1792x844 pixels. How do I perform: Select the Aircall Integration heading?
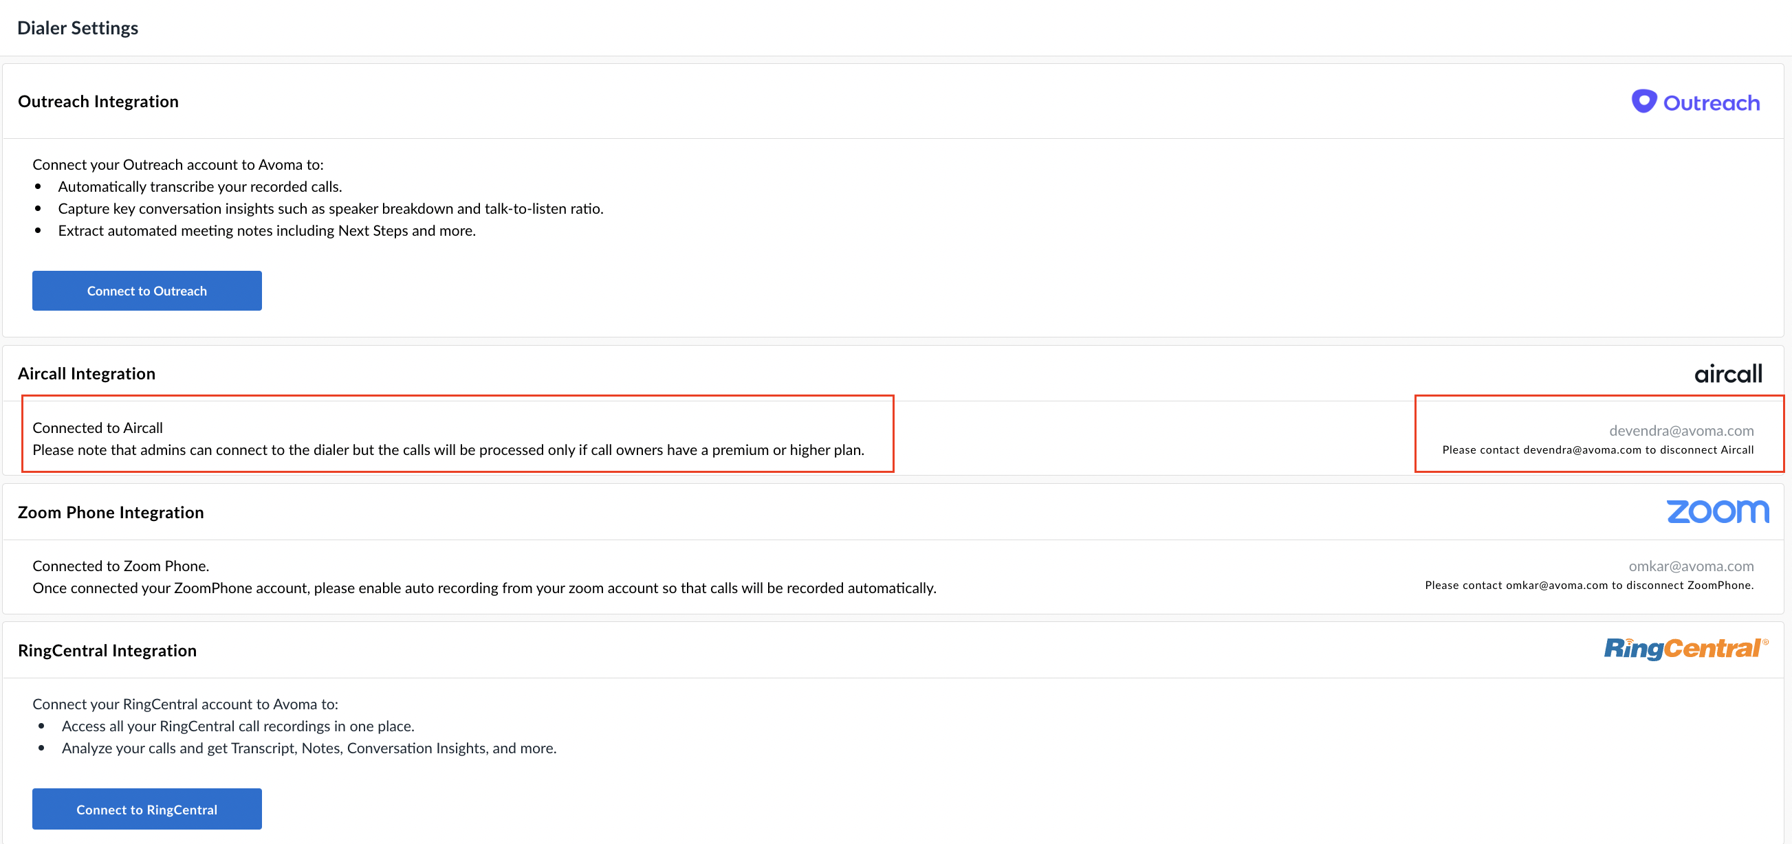tap(86, 374)
